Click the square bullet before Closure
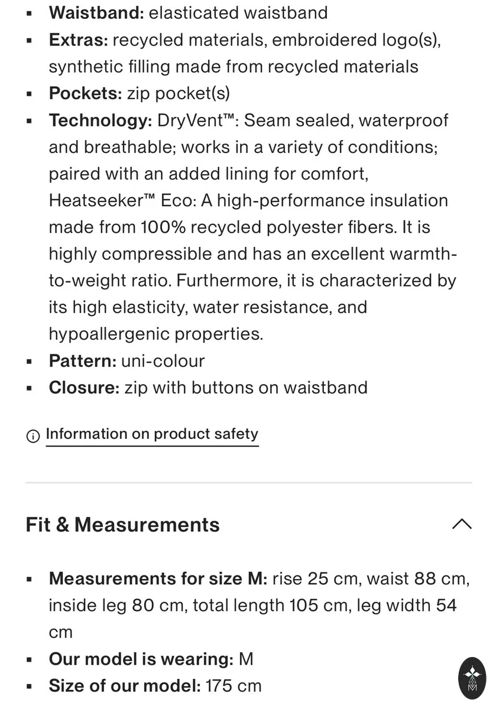The width and height of the screenshot is (496, 709). [x=30, y=388]
